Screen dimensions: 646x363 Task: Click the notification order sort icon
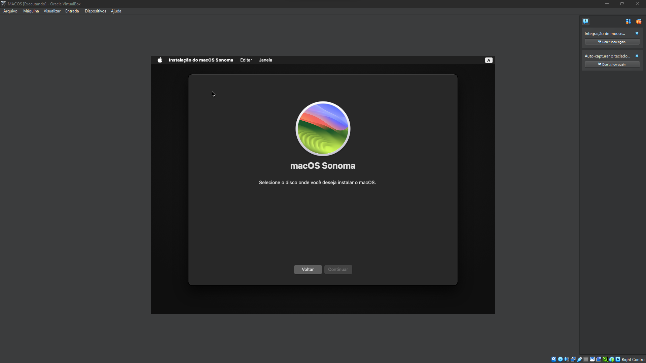coord(628,21)
